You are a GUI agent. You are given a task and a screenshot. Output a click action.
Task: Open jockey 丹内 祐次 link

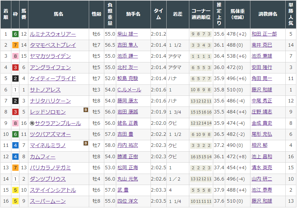pyautogui.click(x=128, y=145)
